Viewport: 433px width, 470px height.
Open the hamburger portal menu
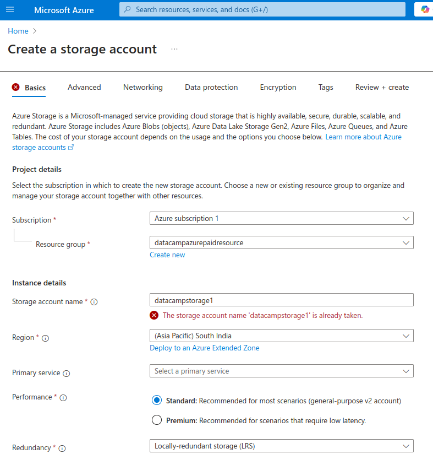pyautogui.click(x=10, y=9)
